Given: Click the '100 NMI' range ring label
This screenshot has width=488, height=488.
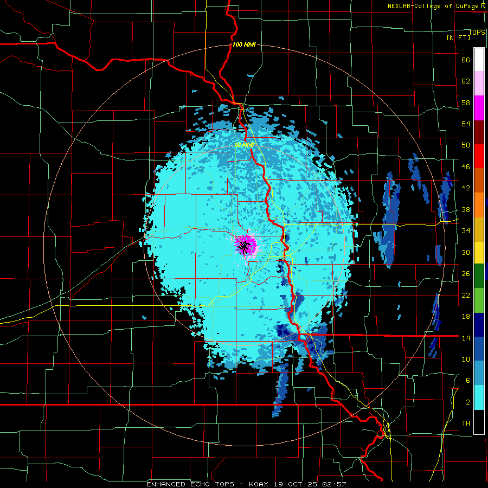Looking at the screenshot, I should [x=244, y=44].
